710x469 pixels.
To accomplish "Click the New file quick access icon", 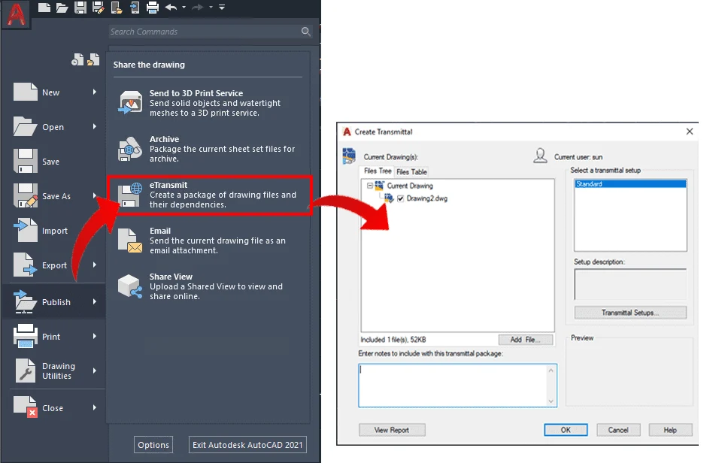I will (44, 8).
